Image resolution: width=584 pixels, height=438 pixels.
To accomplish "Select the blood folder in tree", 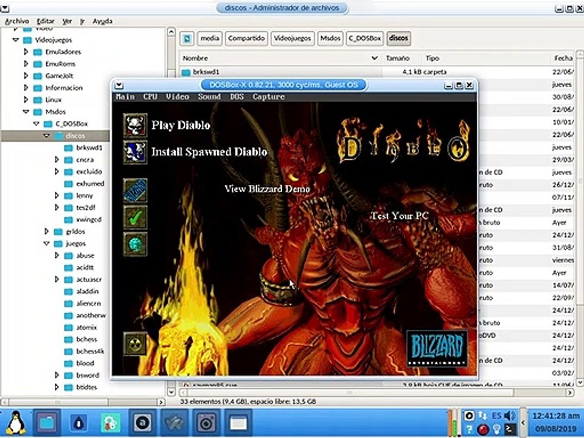I will click(85, 363).
